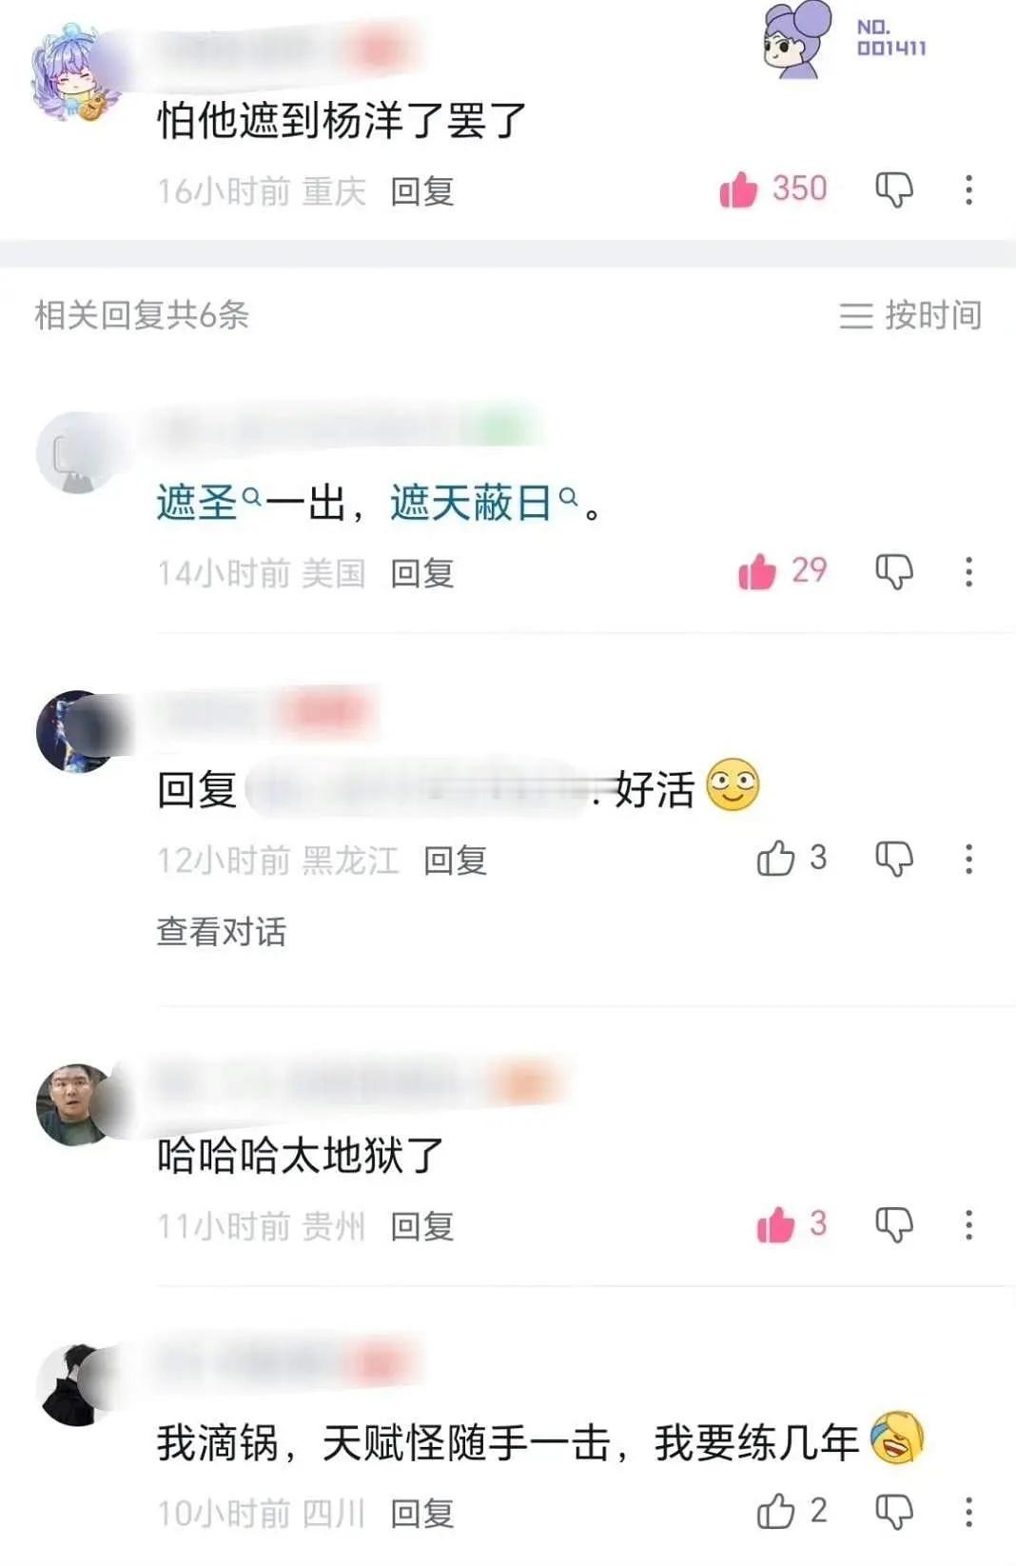1016x1566 pixels.
Task: Open more options for the 美国 reply
Action: [x=968, y=571]
